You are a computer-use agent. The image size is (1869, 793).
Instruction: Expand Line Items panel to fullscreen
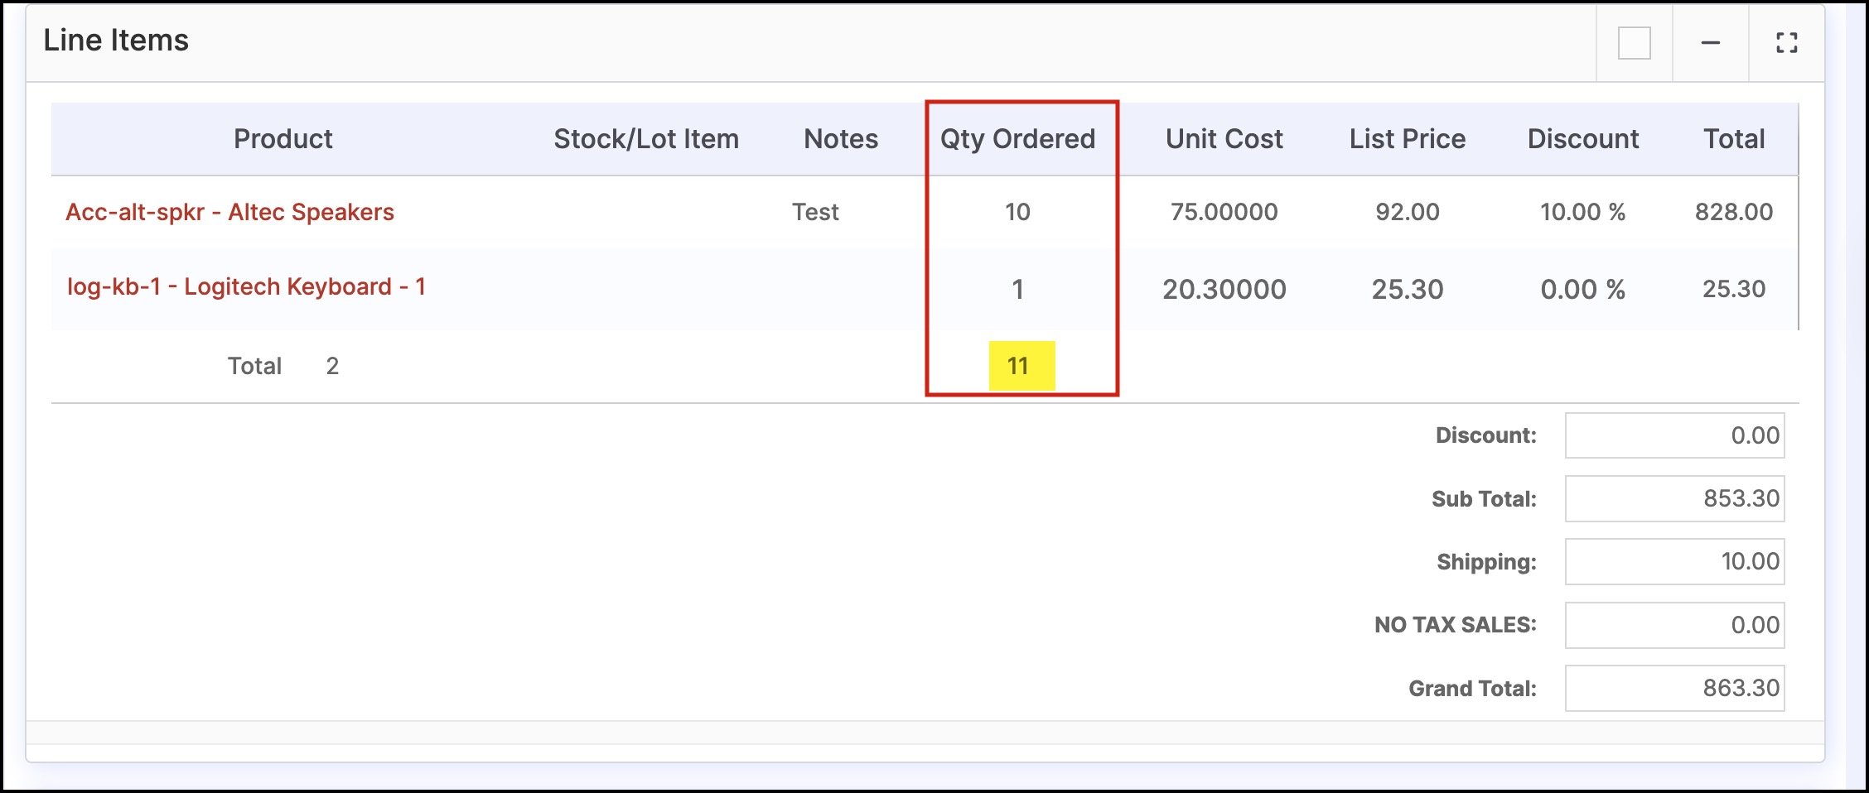1787,42
